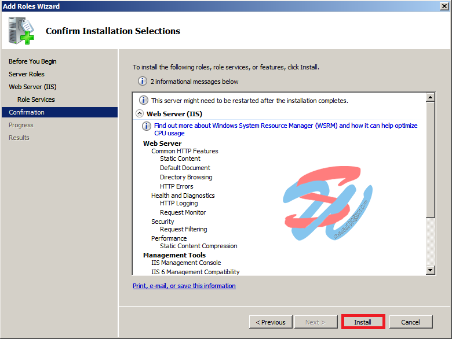Click Default Document entry
The image size is (452, 339).
(x=185, y=168)
